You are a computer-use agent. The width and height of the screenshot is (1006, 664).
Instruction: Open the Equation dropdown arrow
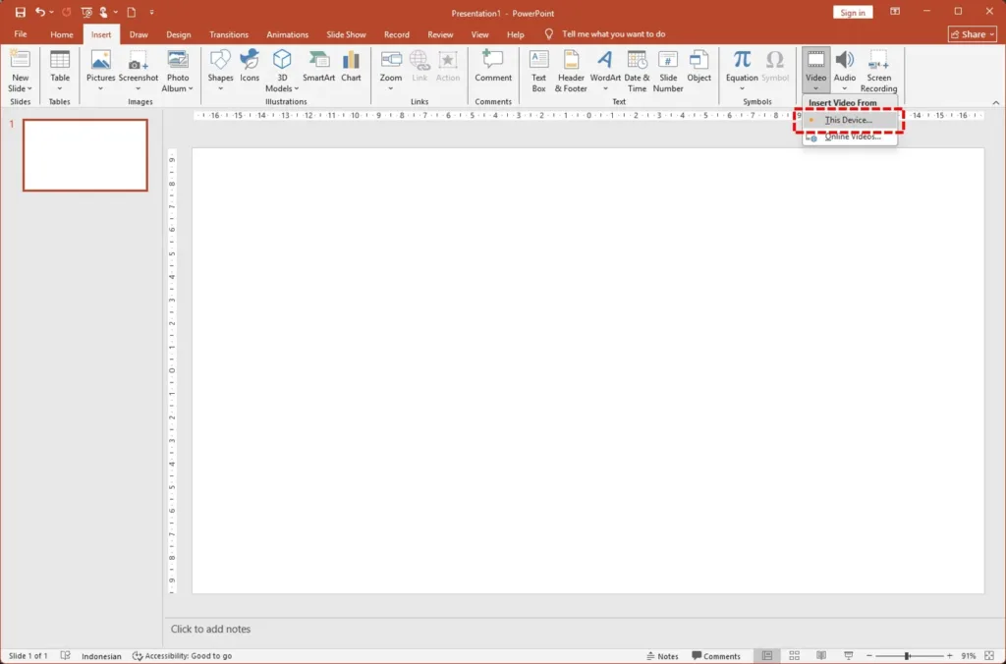click(742, 88)
